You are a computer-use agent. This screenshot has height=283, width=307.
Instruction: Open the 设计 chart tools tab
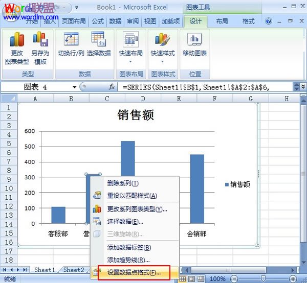pos(195,21)
